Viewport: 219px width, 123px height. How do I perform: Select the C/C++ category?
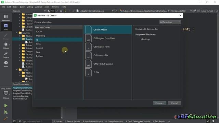[59, 32]
